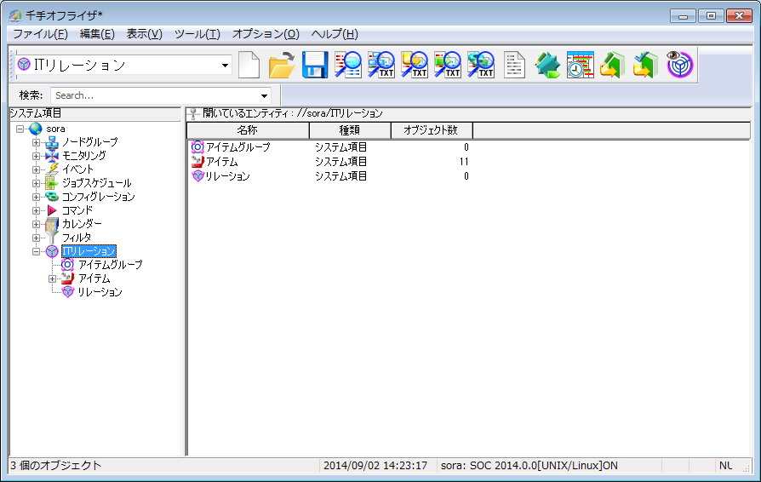This screenshot has height=482, width=761.
Task: Select リレーション leaf in the tree
Action: tap(100, 292)
